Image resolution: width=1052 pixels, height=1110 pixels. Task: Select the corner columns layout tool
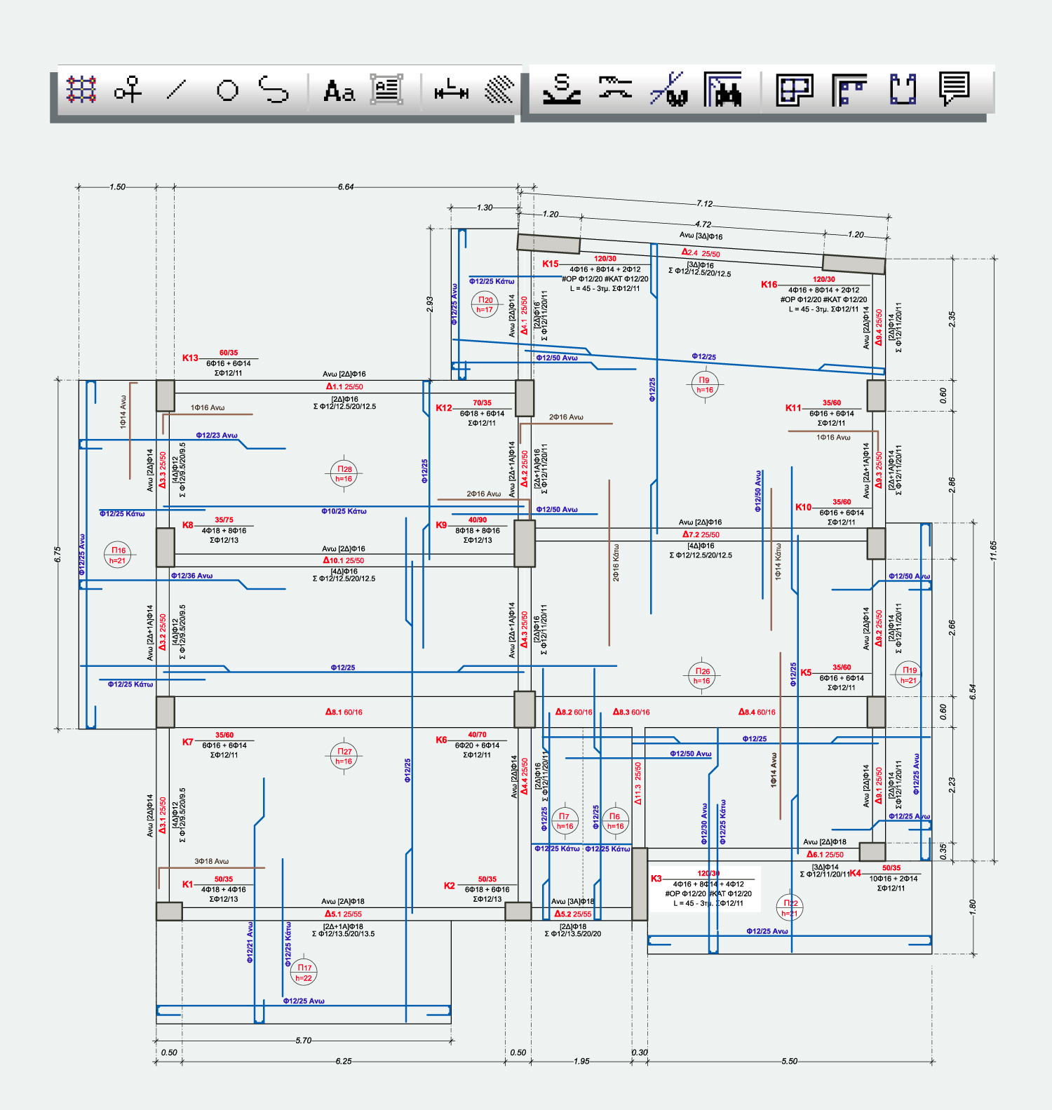click(x=849, y=90)
